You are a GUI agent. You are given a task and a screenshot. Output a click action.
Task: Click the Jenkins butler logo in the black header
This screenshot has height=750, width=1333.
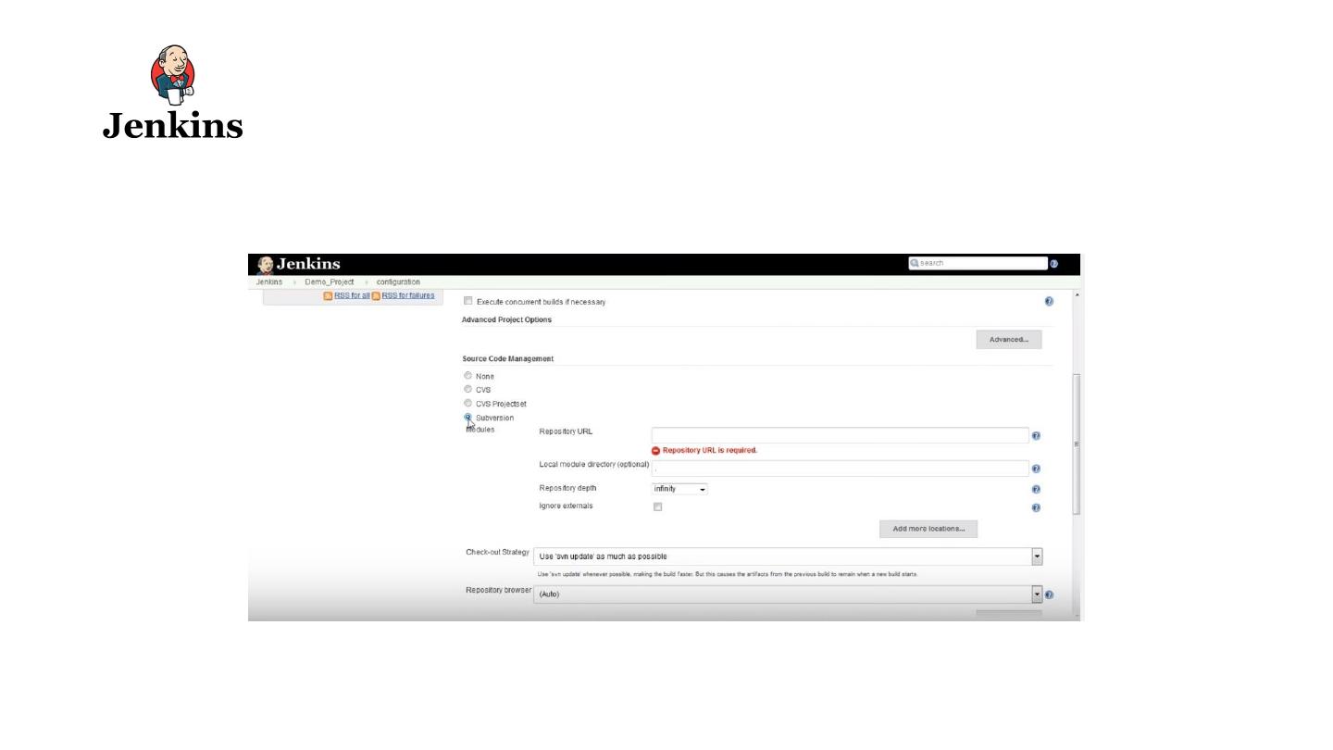266,264
